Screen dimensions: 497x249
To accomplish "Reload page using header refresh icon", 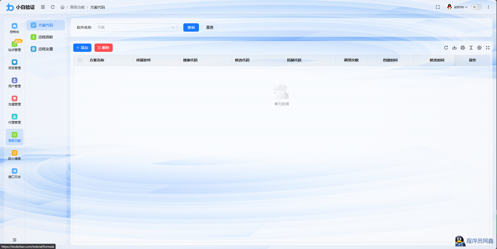I will click(53, 7).
